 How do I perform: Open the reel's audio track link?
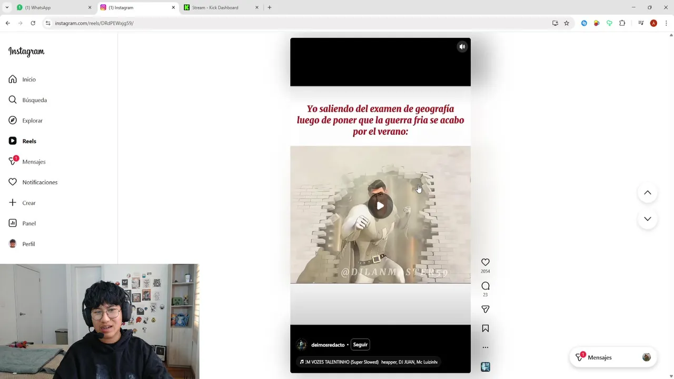[x=369, y=362]
